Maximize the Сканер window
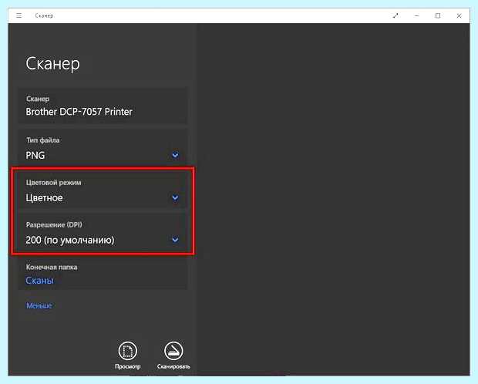478x384 pixels. pos(438,15)
